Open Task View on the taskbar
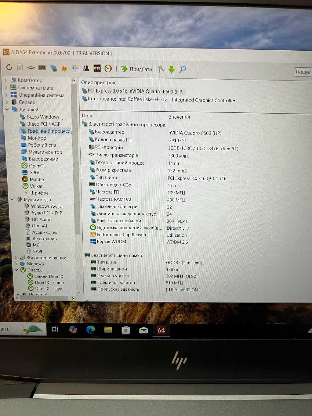 click(x=55, y=329)
